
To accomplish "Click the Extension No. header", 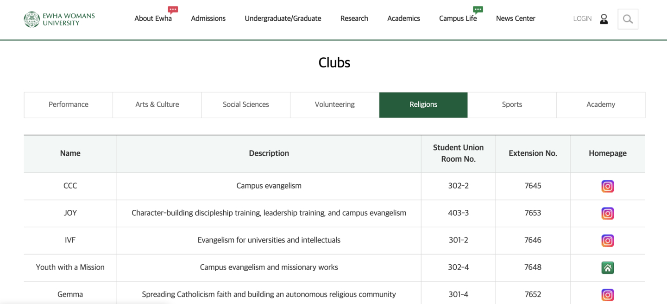I will pos(533,154).
